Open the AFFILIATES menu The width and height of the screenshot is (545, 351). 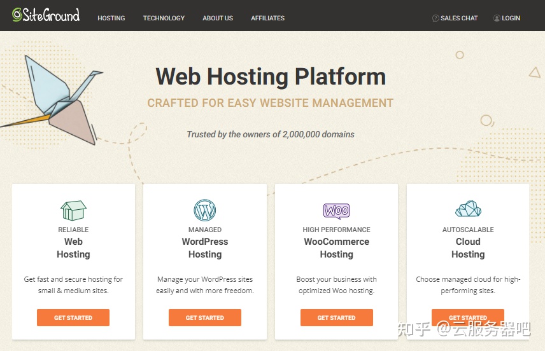(267, 18)
